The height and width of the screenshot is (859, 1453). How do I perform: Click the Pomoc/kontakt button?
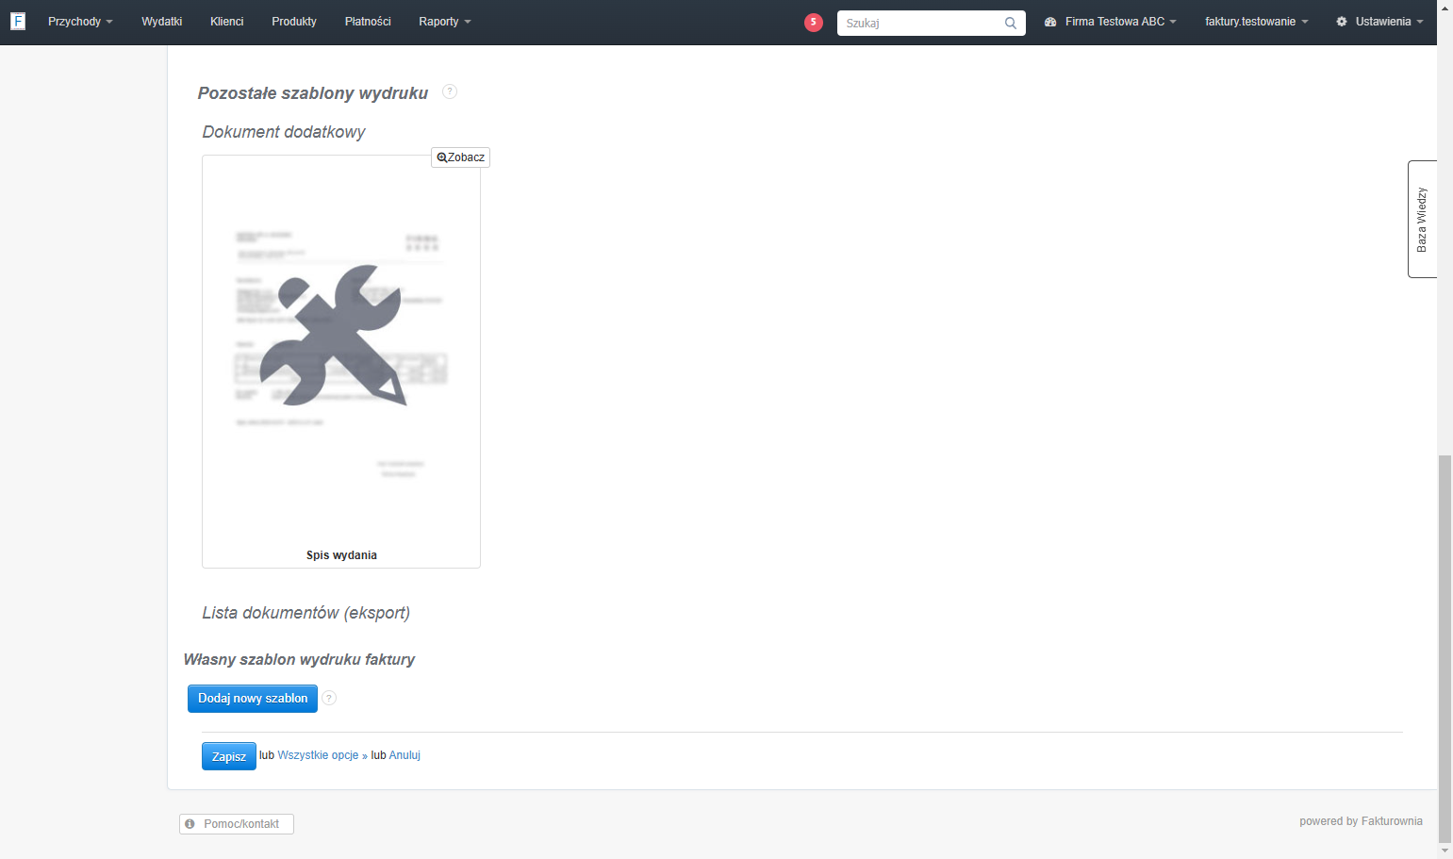pos(237,824)
